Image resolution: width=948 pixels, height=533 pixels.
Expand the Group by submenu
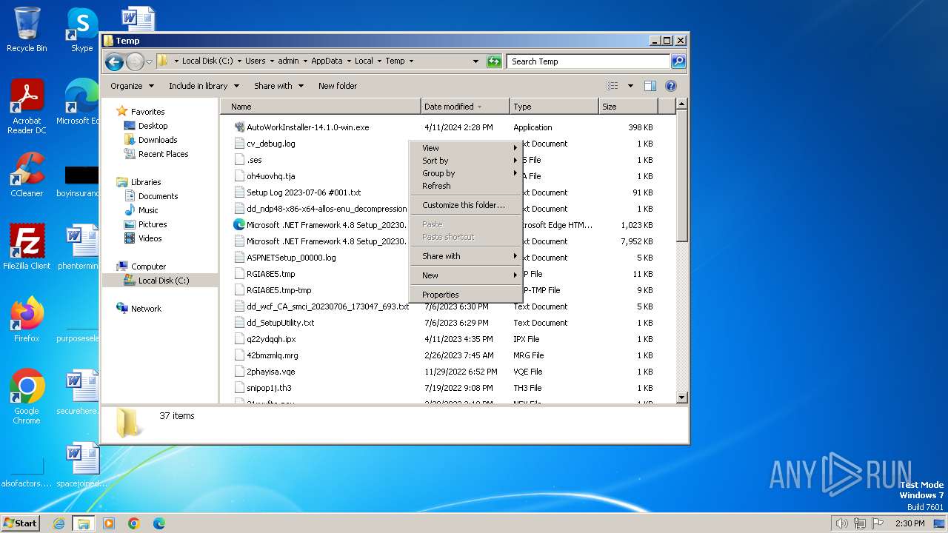coord(466,173)
